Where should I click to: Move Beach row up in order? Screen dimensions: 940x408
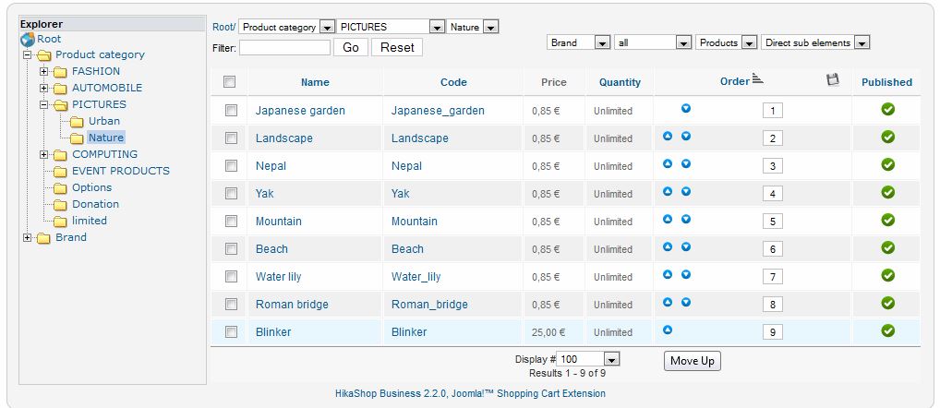click(x=668, y=246)
